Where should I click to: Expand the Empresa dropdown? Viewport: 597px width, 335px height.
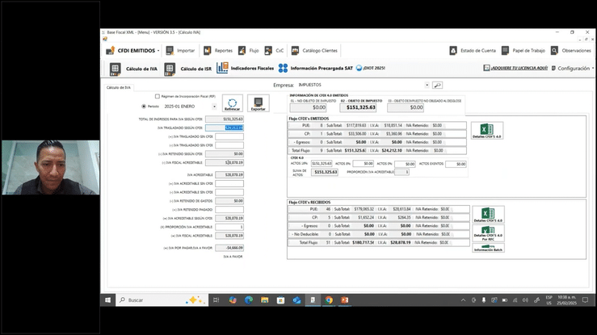(427, 86)
